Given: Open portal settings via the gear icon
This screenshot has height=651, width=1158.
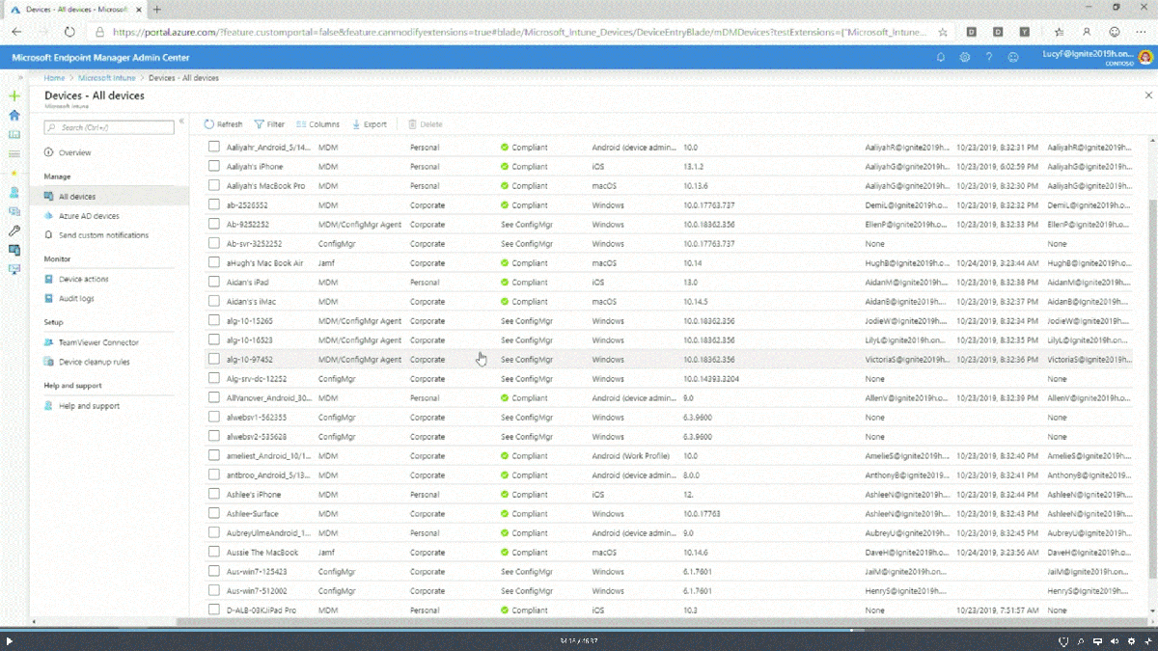Looking at the screenshot, I should tap(965, 58).
